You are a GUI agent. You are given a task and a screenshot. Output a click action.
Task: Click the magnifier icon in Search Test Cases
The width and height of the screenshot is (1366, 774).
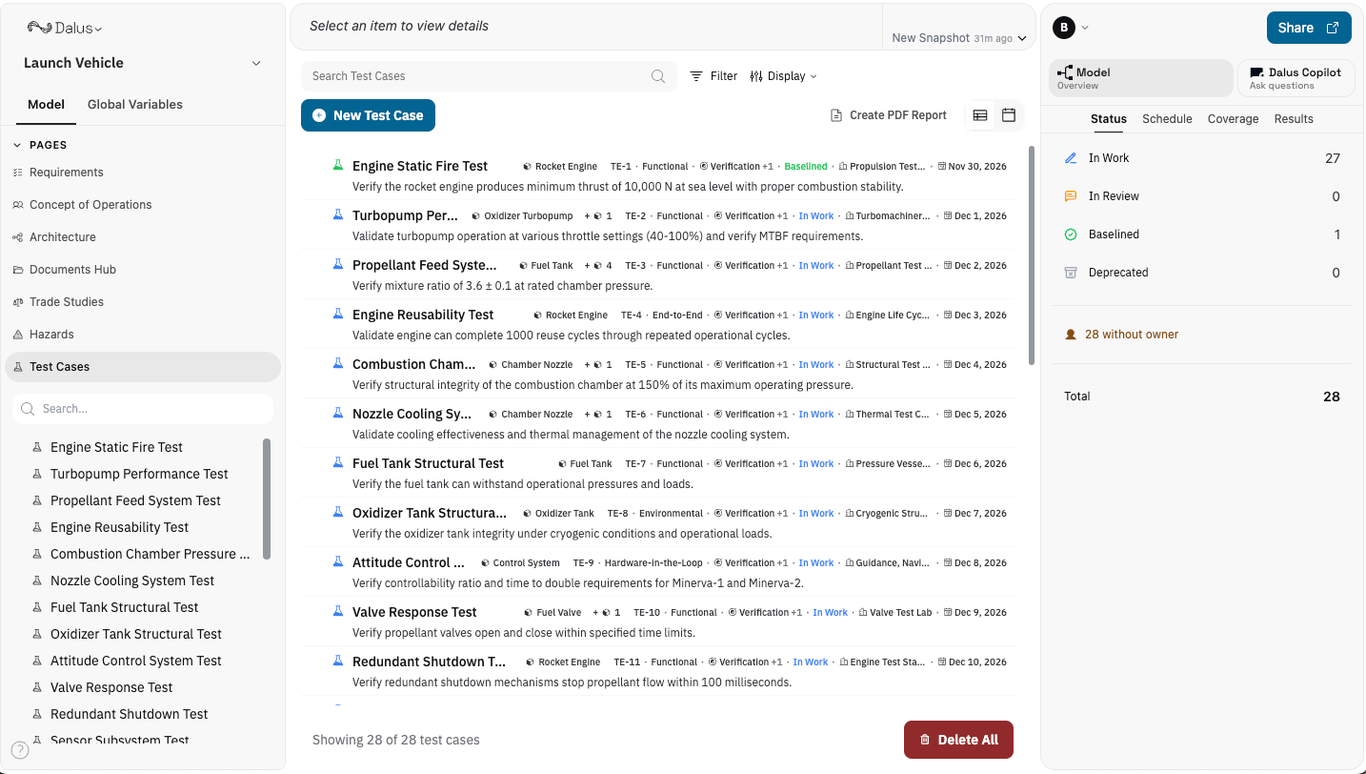coord(658,76)
